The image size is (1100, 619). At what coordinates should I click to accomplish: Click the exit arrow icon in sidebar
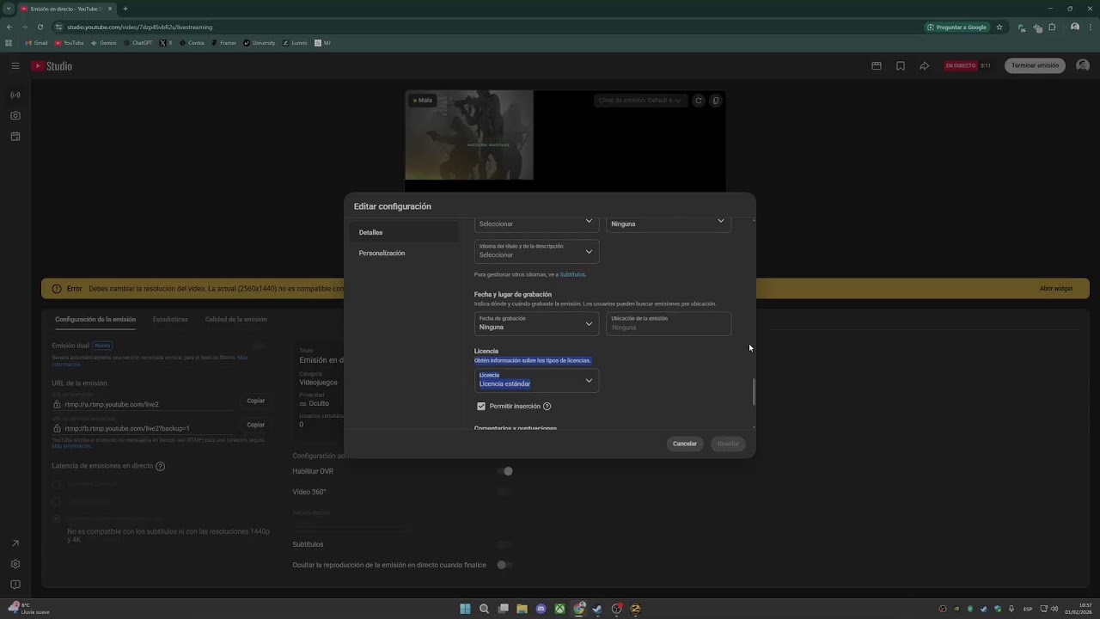(x=15, y=543)
